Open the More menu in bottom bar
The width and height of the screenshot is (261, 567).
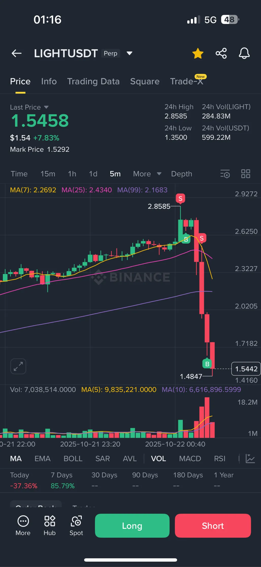23,526
